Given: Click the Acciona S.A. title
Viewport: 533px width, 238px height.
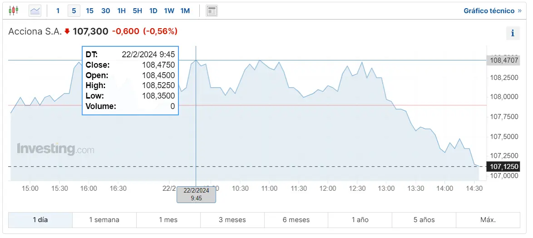Looking at the screenshot, I should (x=35, y=31).
